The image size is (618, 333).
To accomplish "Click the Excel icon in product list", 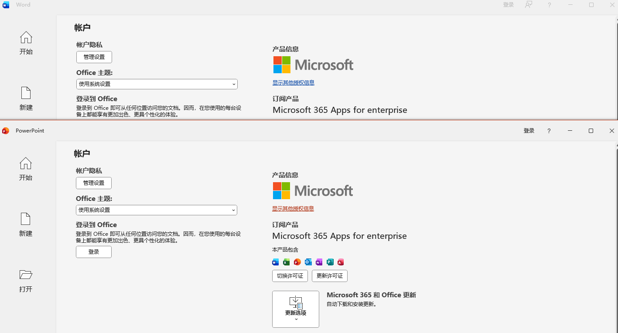I will [286, 262].
